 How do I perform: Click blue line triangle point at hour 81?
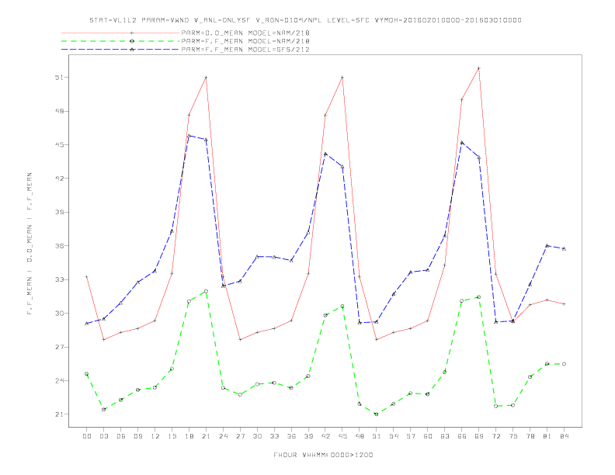(x=547, y=246)
